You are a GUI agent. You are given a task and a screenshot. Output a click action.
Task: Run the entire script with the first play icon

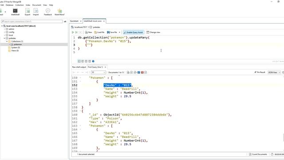click(73, 32)
